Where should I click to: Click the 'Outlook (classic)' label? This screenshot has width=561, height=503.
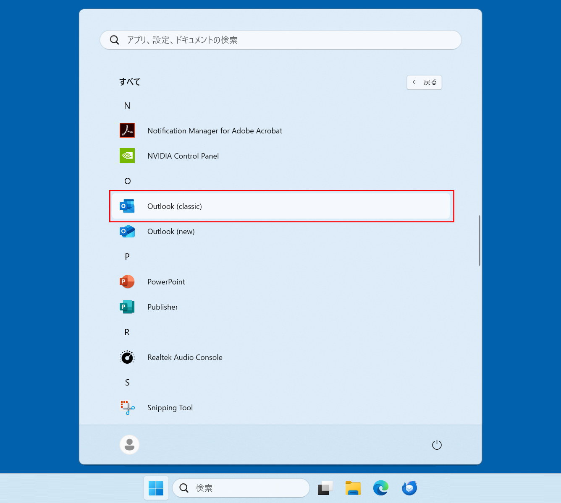click(x=175, y=206)
